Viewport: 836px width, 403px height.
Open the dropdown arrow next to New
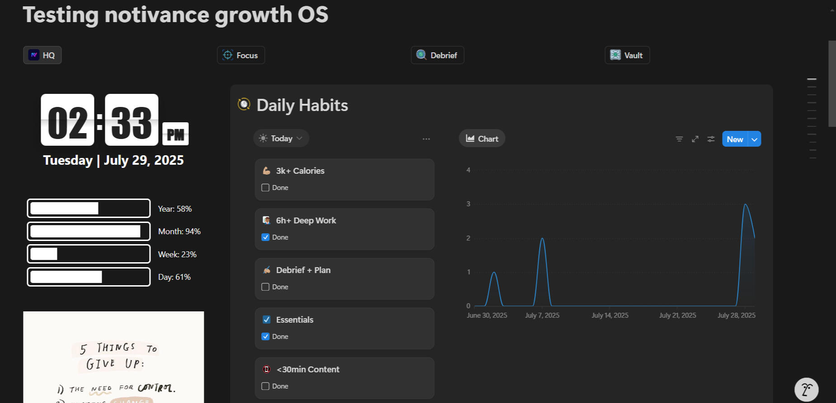coord(754,139)
